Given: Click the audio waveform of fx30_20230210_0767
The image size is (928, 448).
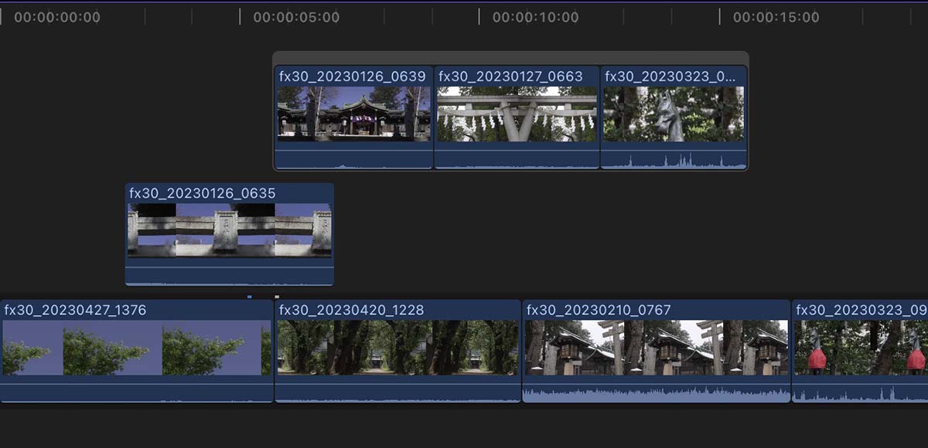Looking at the screenshot, I should coord(657,393).
